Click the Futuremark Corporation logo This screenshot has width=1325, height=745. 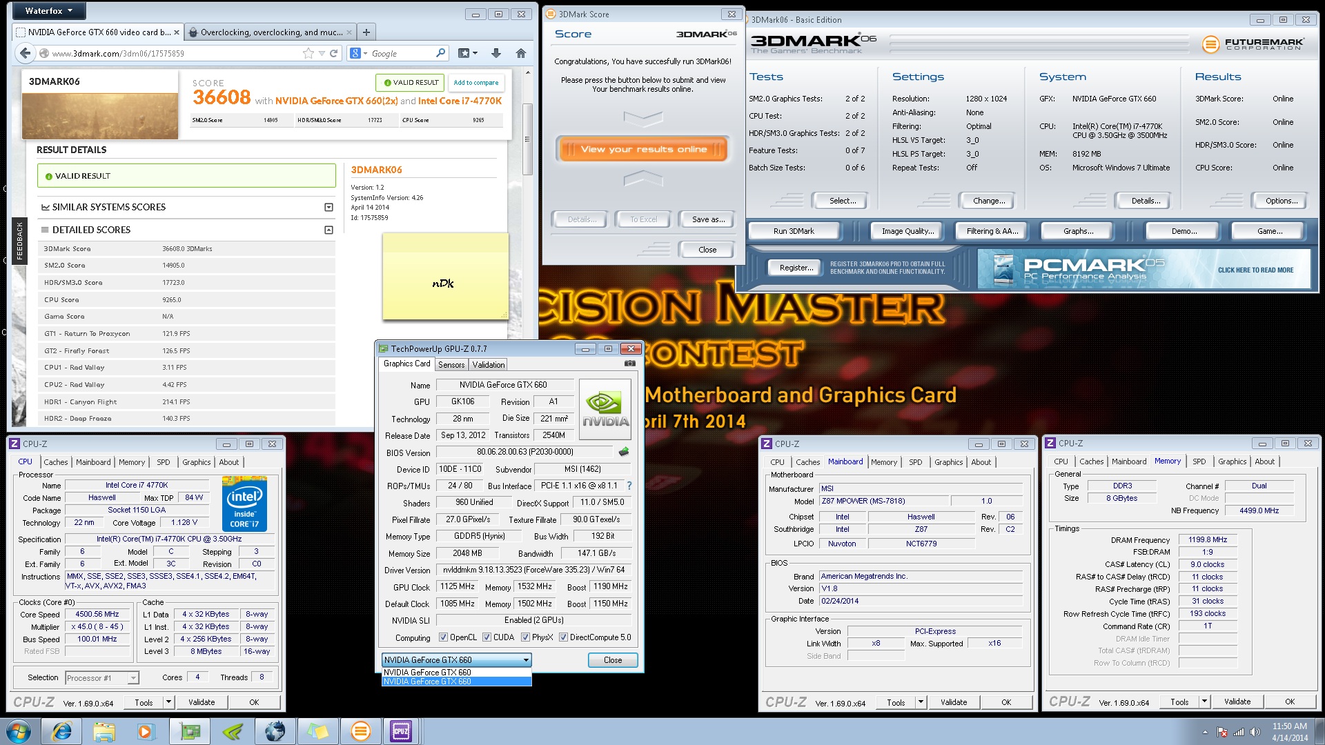pyautogui.click(x=1253, y=44)
